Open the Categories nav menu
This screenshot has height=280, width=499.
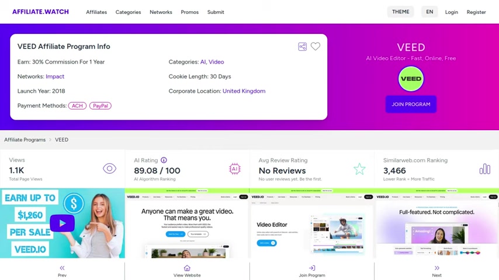pos(128,12)
